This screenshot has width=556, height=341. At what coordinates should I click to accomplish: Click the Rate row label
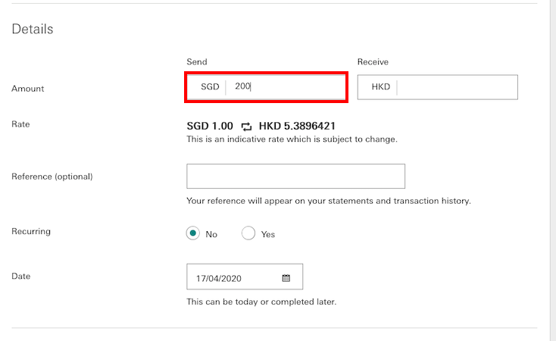tap(20, 124)
